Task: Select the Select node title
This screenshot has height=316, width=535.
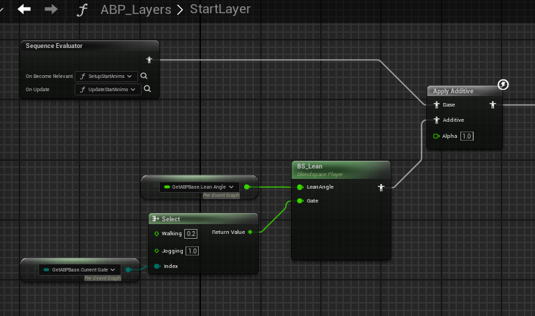Action: [x=171, y=219]
